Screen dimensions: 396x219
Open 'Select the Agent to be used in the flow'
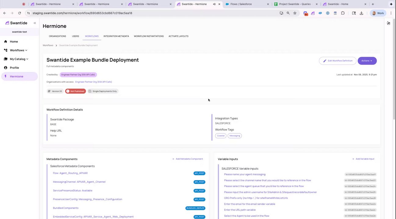[247, 216]
